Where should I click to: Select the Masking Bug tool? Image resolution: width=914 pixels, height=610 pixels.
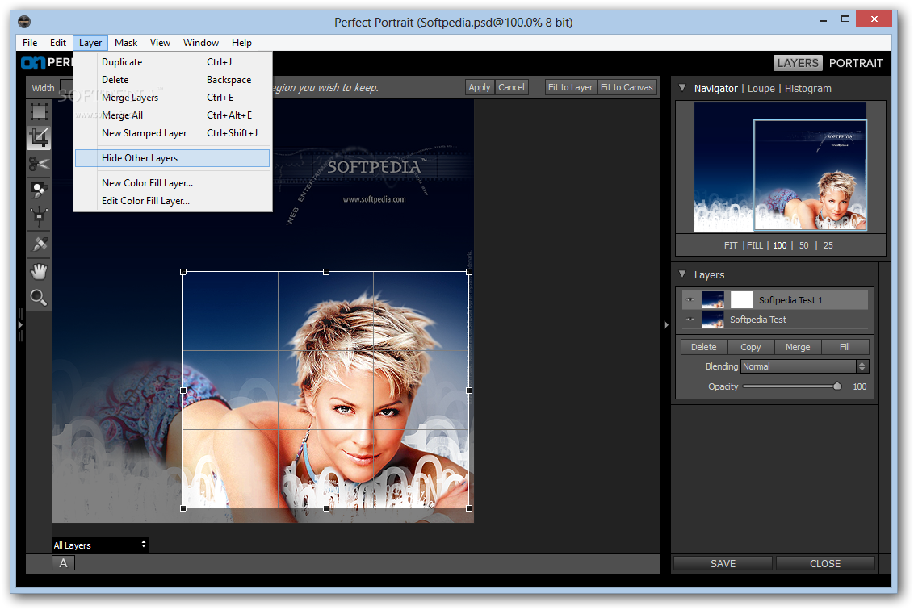39,216
